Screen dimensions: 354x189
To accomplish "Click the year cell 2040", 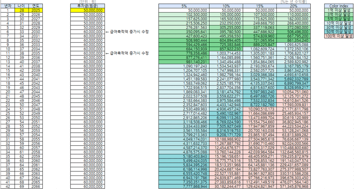I will tap(36, 74).
